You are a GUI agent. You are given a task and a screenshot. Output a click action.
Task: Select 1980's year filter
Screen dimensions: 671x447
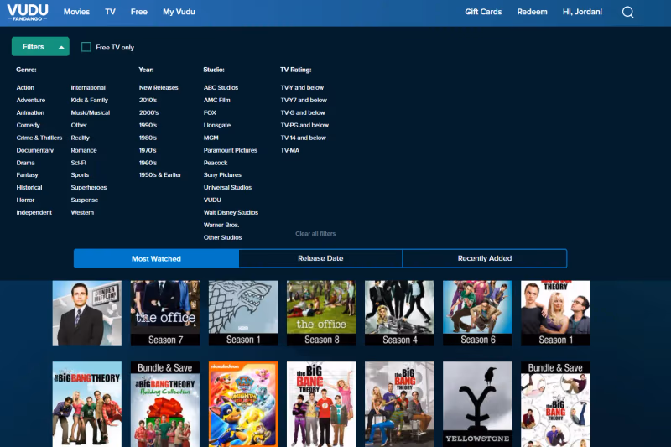(x=148, y=138)
